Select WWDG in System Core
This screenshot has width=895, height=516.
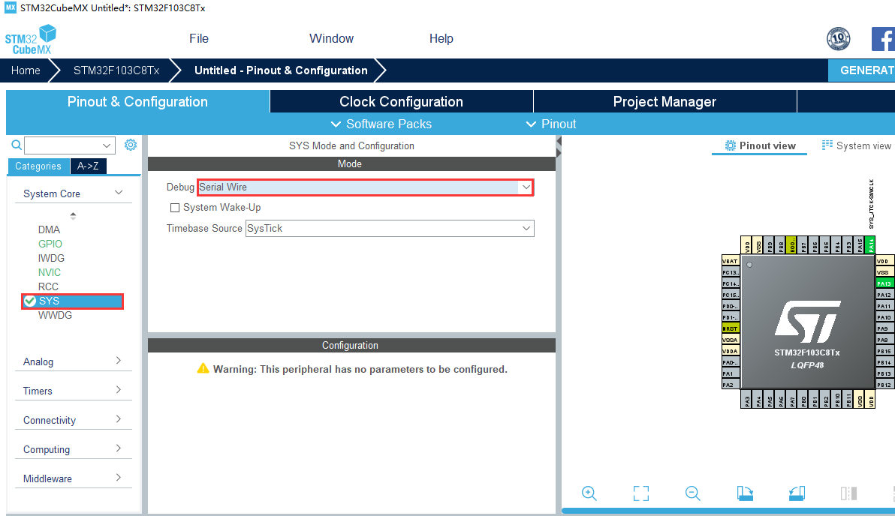pos(56,315)
